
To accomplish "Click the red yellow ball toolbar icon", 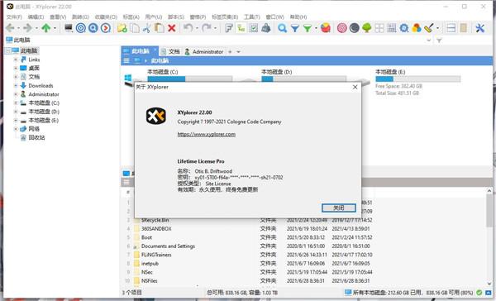I will 326,28.
